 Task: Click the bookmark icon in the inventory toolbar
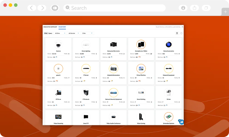(x=177, y=33)
